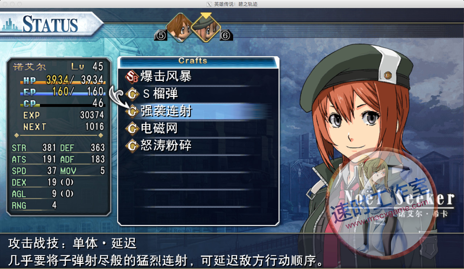Screen dimensions: 464x269
Task: Click the S-Break icon beside 爆击风暴
Action: coord(132,76)
